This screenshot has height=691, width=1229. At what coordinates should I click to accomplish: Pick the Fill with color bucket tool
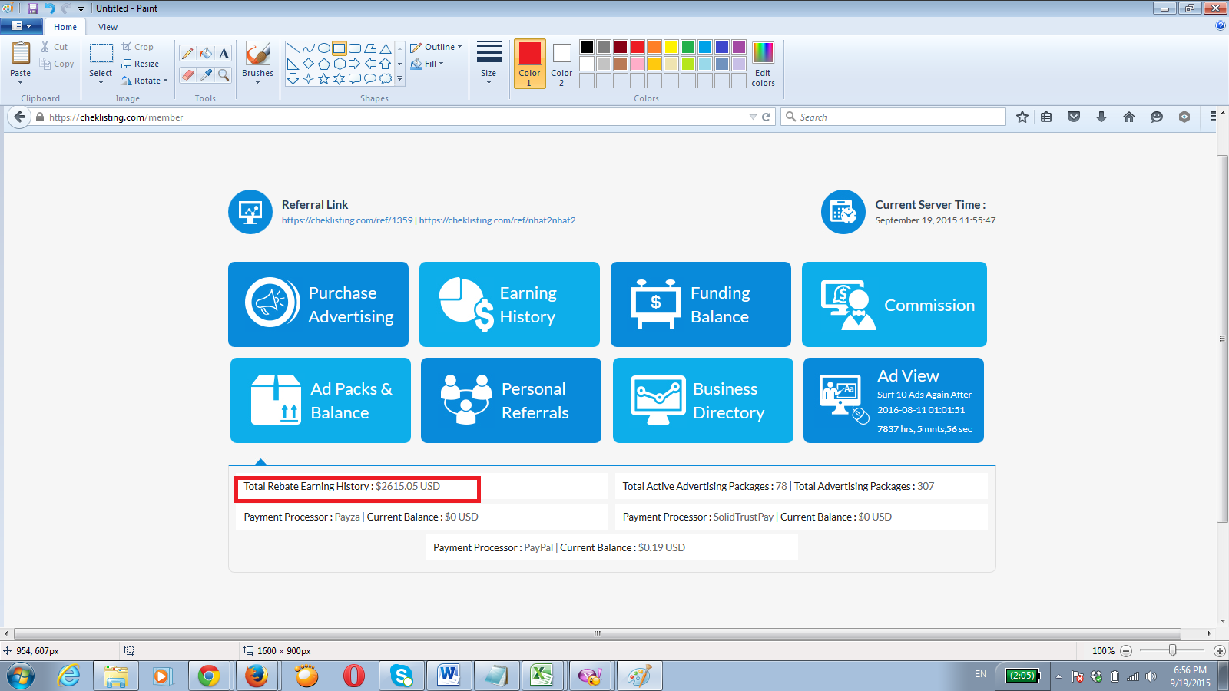(x=206, y=53)
